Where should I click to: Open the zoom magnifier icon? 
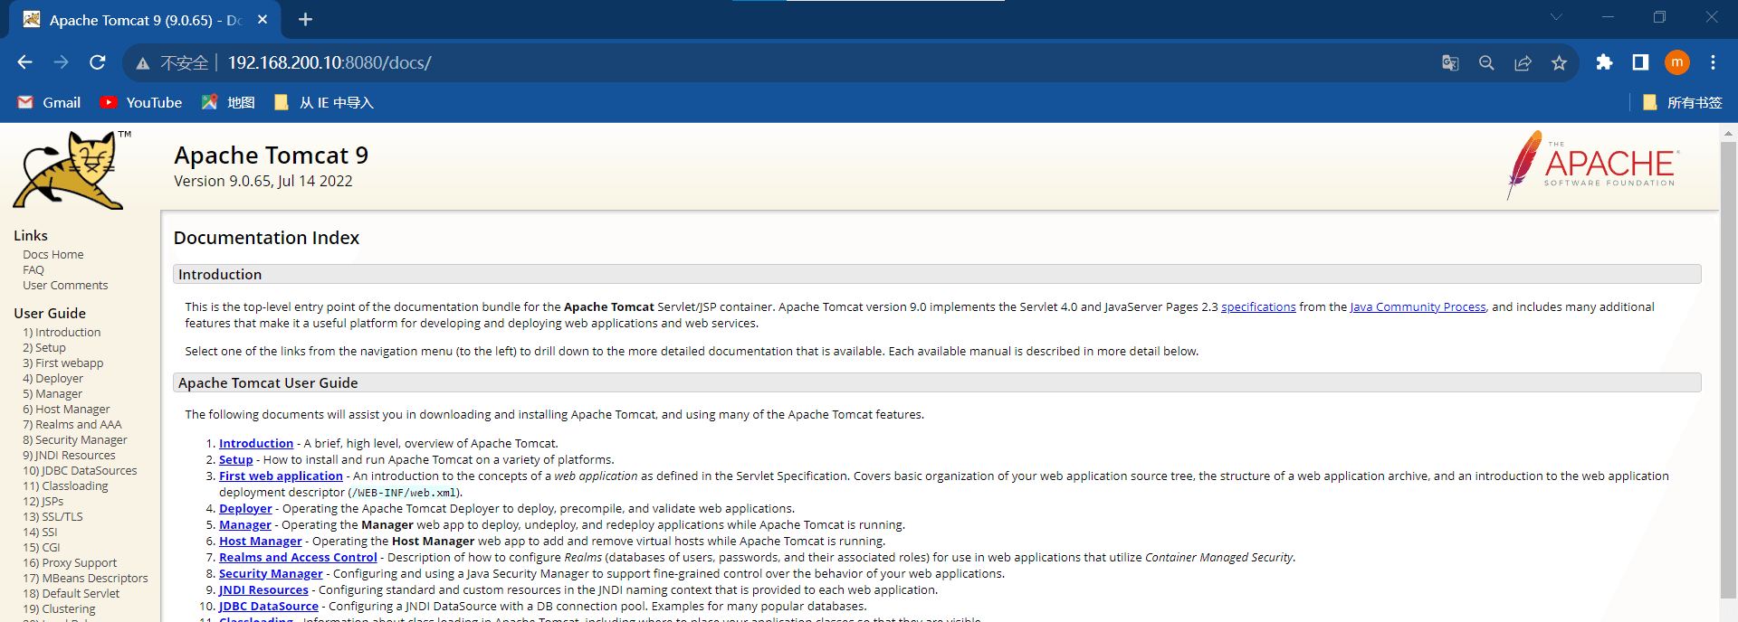point(1486,62)
